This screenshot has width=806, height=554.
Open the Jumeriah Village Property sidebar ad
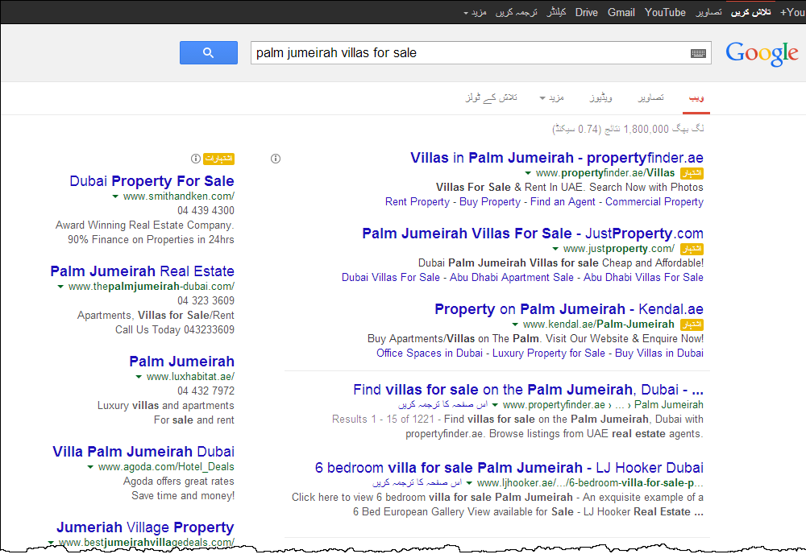coord(145,527)
